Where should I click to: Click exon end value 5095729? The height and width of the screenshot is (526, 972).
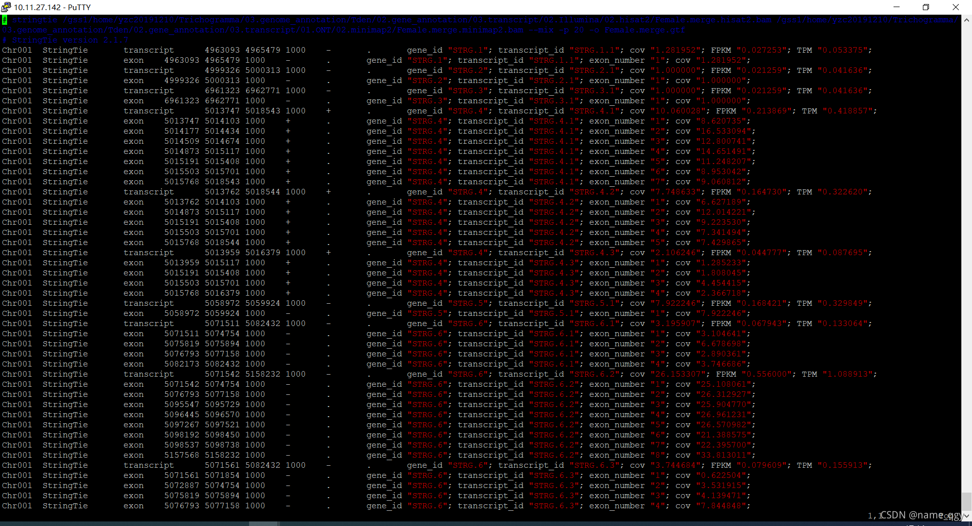click(x=222, y=404)
